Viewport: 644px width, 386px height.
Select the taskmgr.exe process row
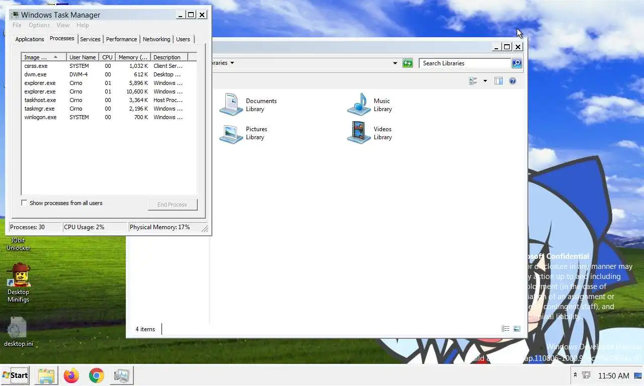tap(109, 109)
